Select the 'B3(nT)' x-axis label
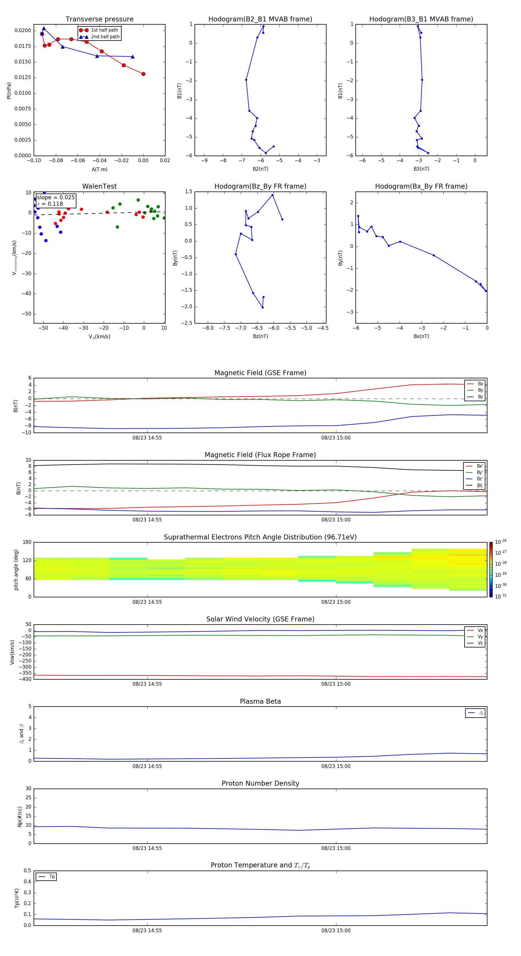 pyautogui.click(x=421, y=169)
